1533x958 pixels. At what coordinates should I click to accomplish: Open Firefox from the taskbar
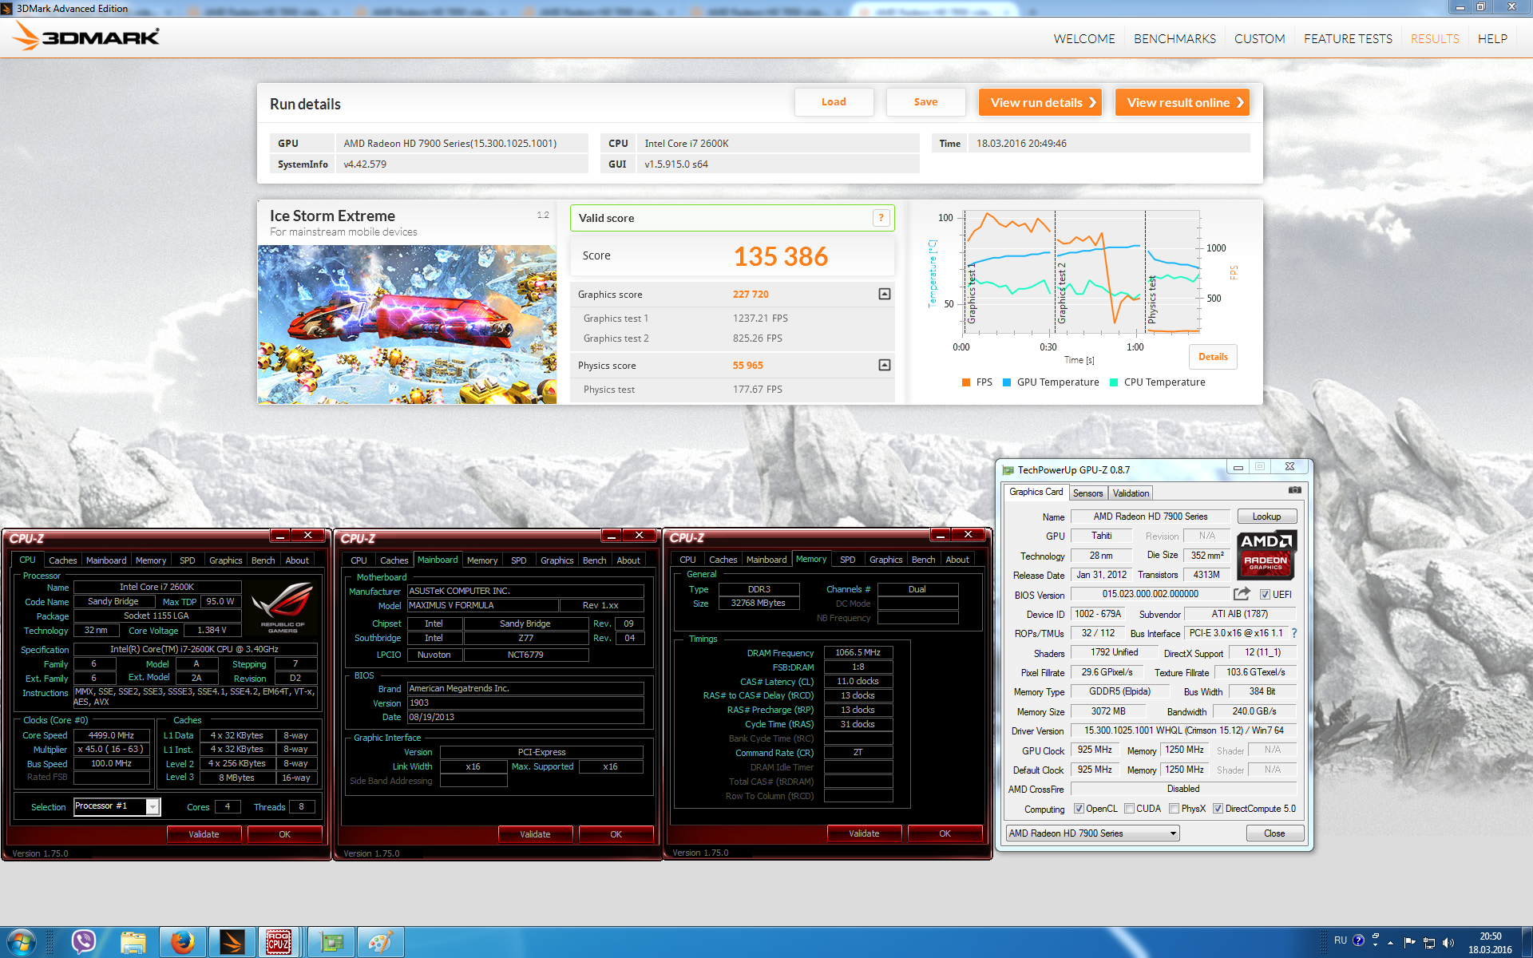pyautogui.click(x=182, y=942)
